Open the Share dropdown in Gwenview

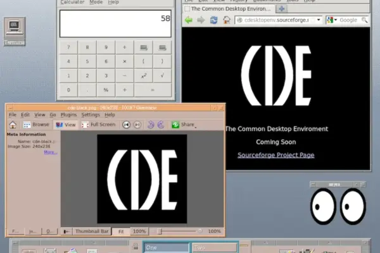tap(184, 125)
